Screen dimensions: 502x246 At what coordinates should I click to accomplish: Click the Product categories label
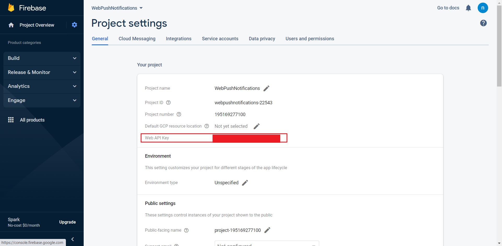coord(24,43)
